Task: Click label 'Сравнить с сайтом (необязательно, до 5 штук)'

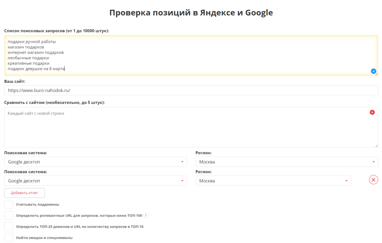Action: click(x=54, y=102)
